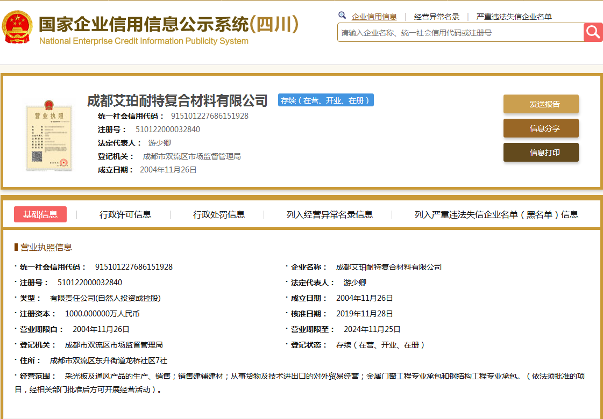The height and width of the screenshot is (419, 603).
Task: Click the 信息分享 button
Action: coord(541,128)
